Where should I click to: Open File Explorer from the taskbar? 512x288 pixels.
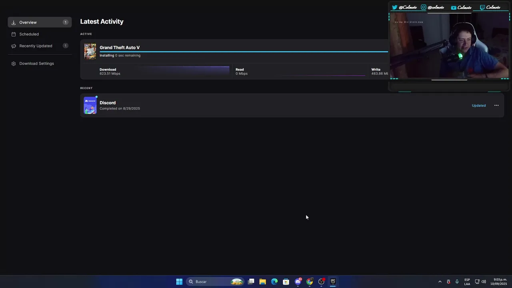pyautogui.click(x=262, y=282)
